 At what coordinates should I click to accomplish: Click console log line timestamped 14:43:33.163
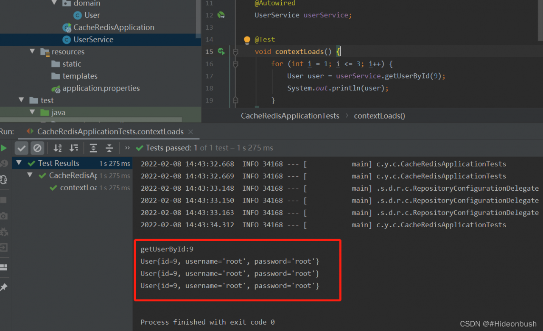click(x=339, y=213)
